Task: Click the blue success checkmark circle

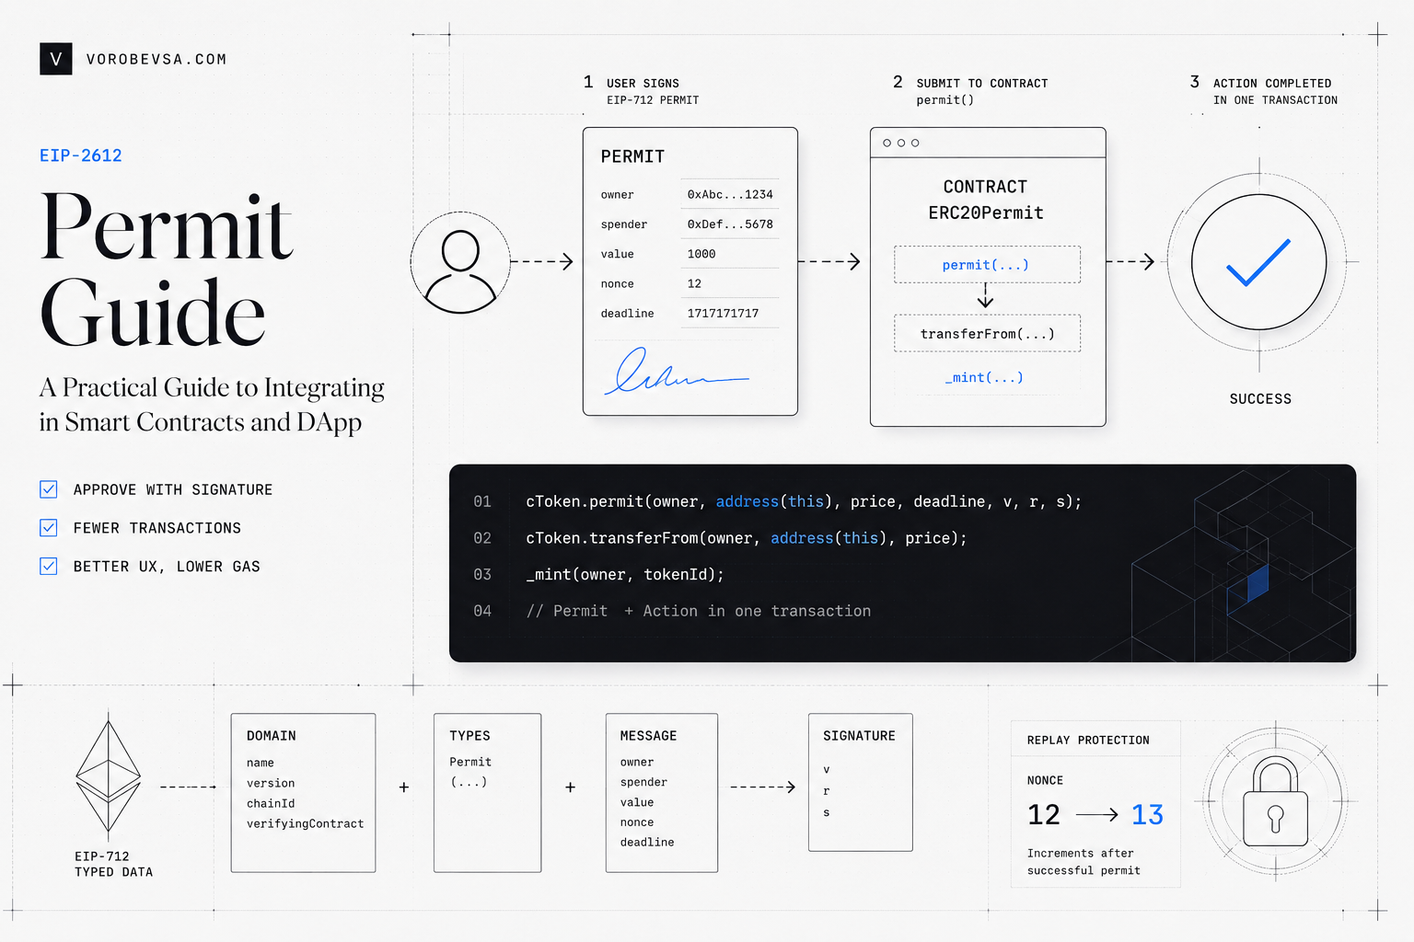Action: click(x=1258, y=262)
